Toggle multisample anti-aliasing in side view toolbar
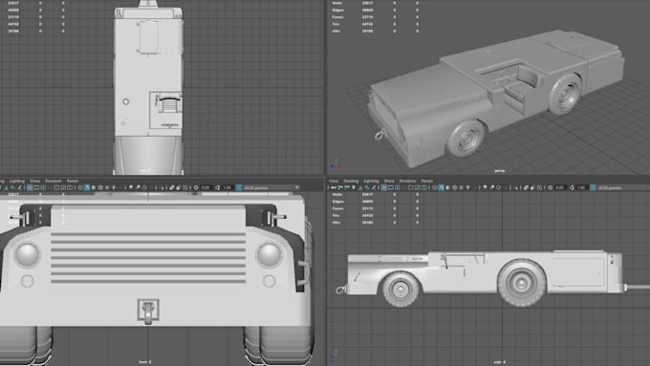This screenshot has width=650, height=366. tap(498, 187)
